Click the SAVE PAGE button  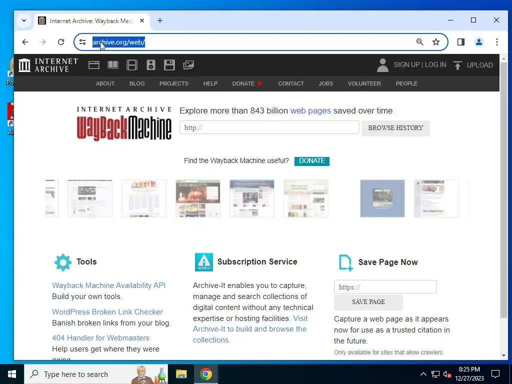click(368, 302)
